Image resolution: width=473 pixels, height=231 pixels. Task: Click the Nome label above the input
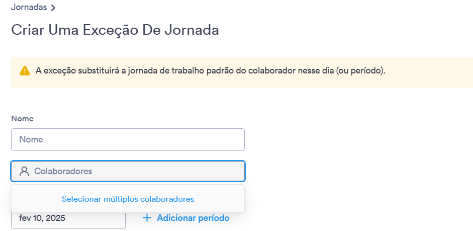tap(22, 119)
